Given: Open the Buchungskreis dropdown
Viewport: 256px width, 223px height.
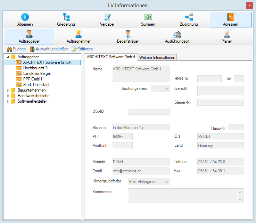Looking at the screenshot, I should click(x=160, y=89).
